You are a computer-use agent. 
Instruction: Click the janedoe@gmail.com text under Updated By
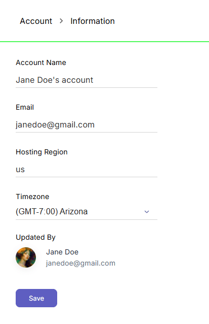pyautogui.click(x=80, y=263)
